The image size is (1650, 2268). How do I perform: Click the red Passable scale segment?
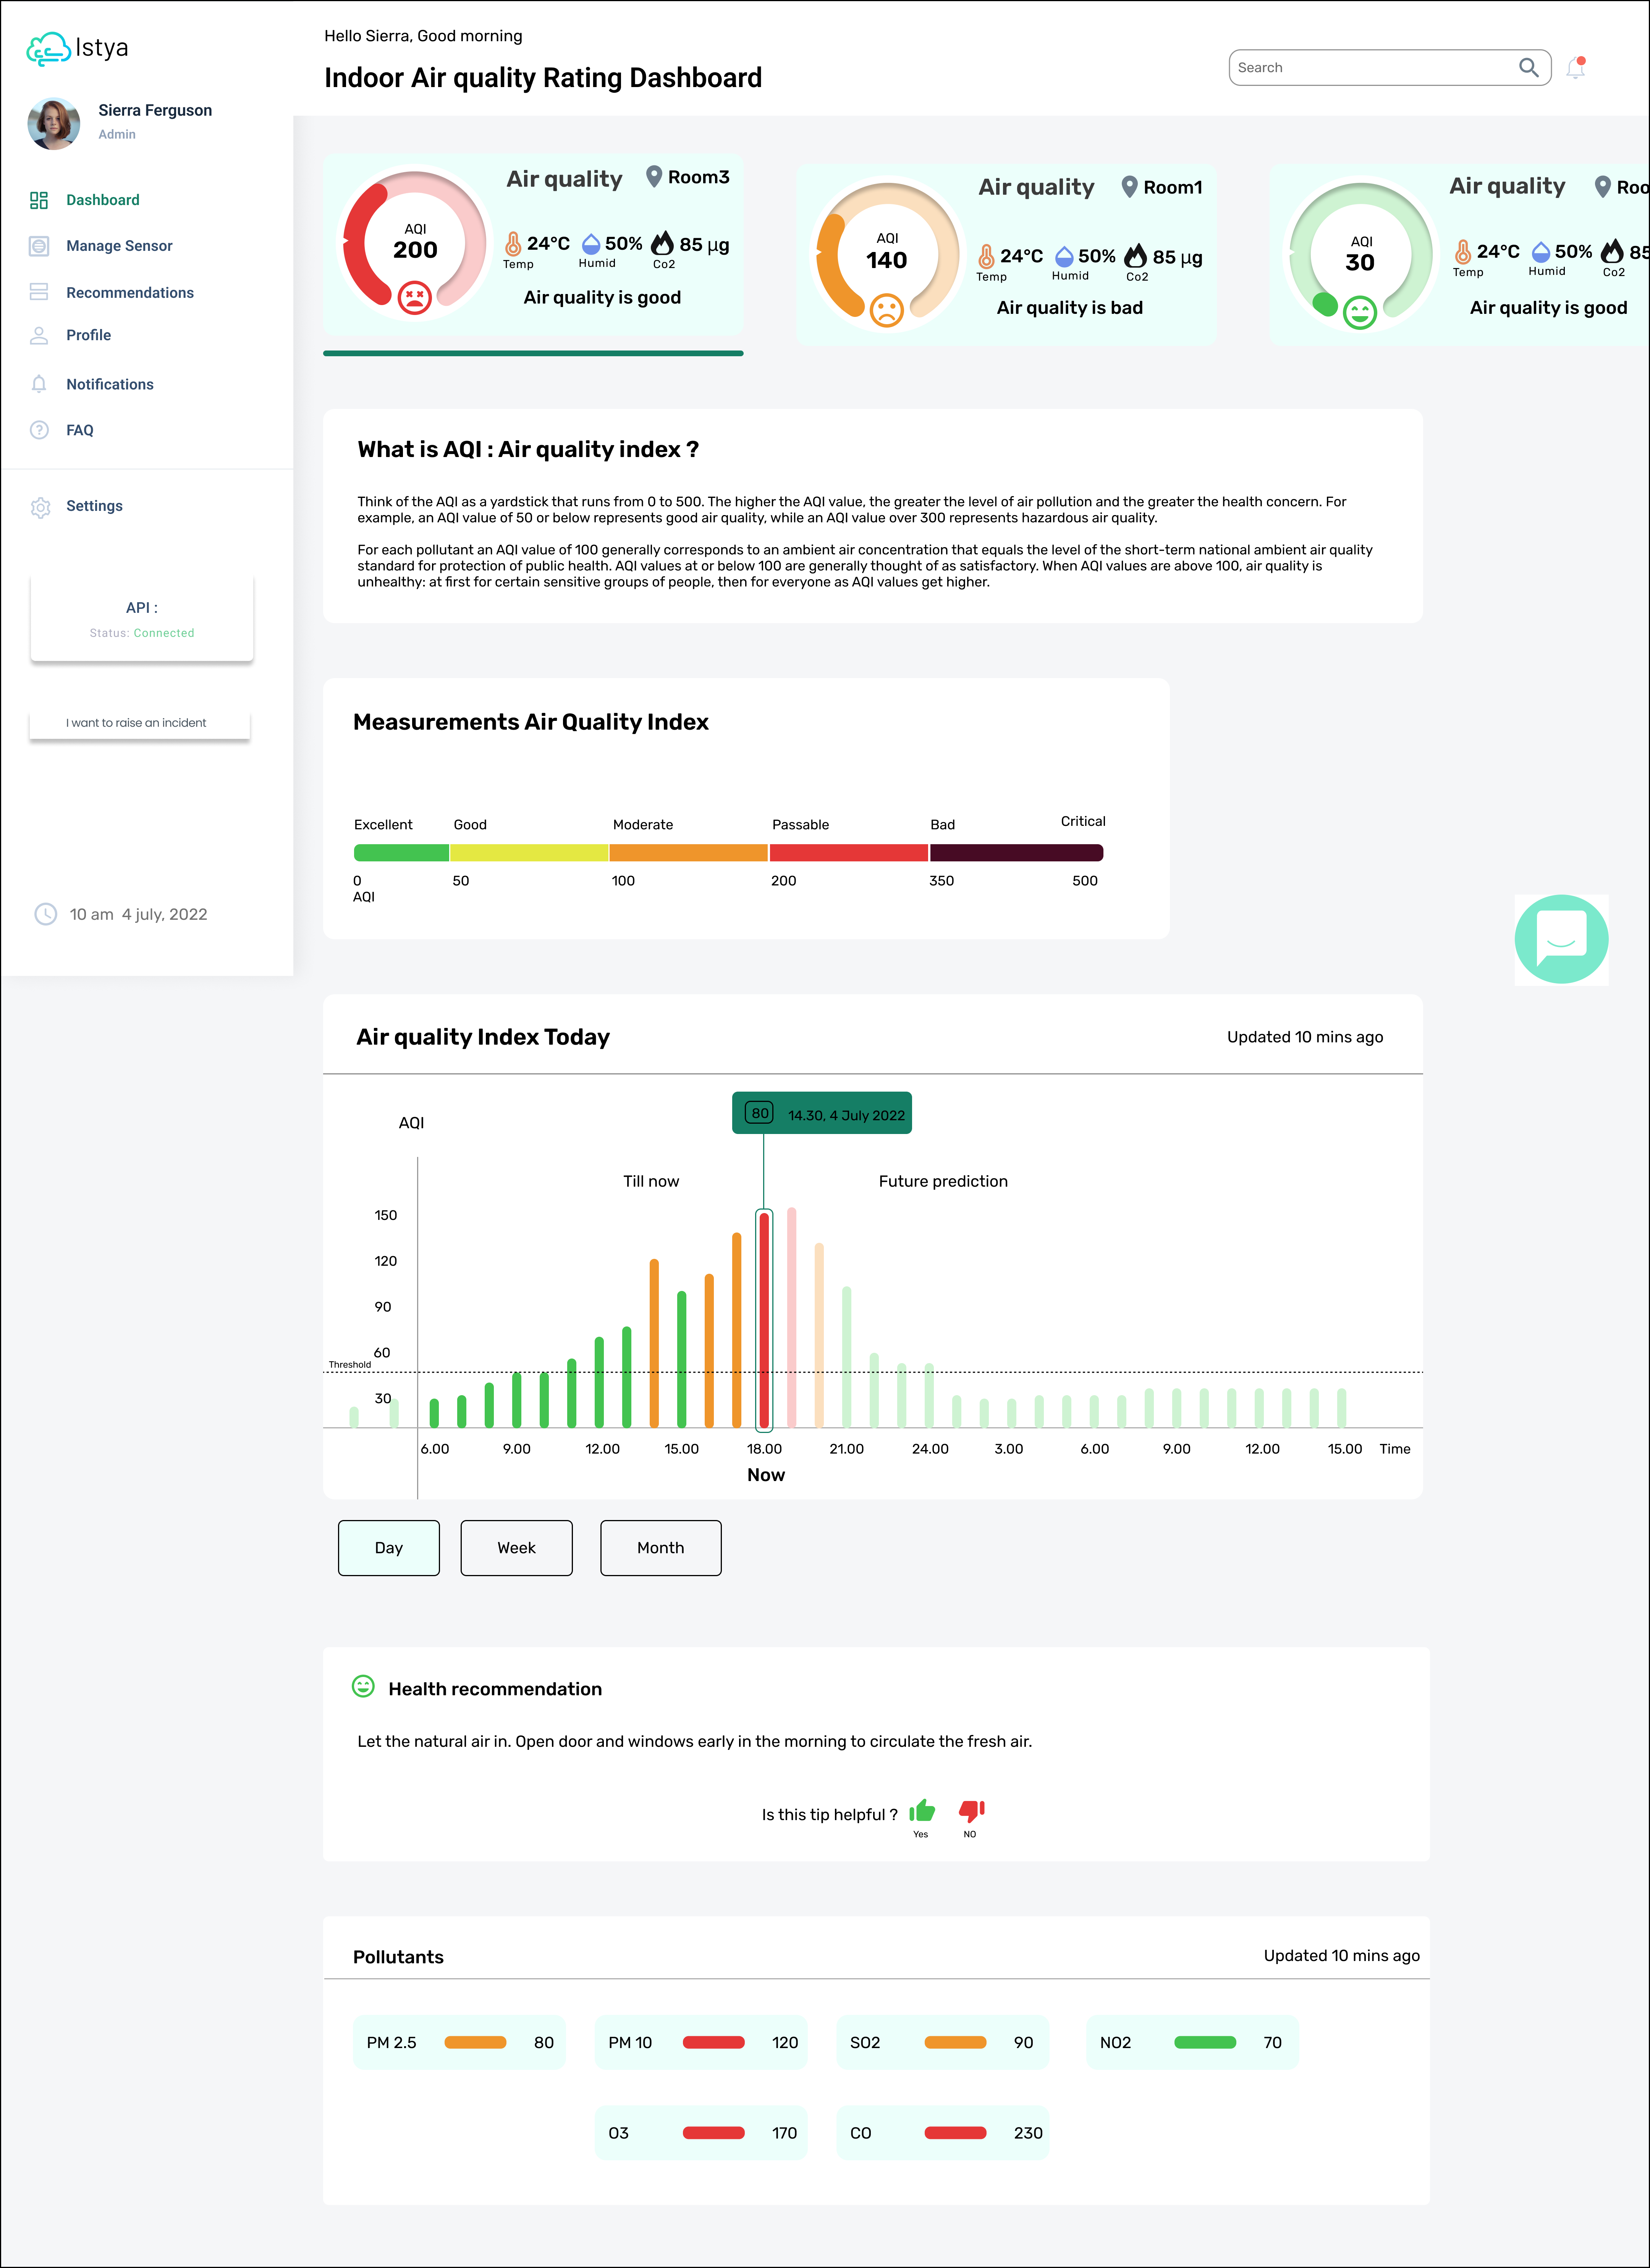point(849,853)
